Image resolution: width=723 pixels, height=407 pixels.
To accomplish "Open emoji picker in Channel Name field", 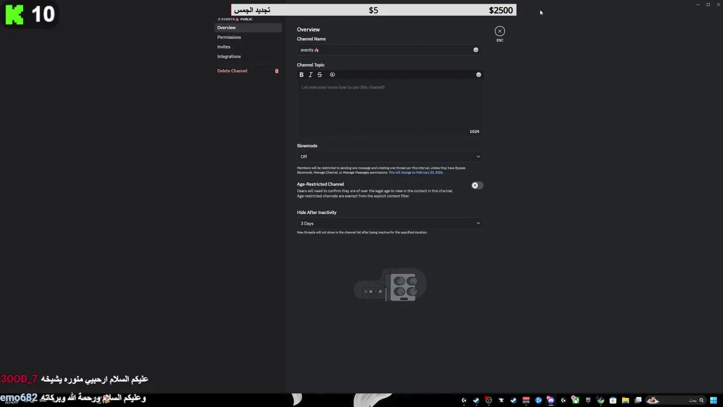I will pos(476,50).
